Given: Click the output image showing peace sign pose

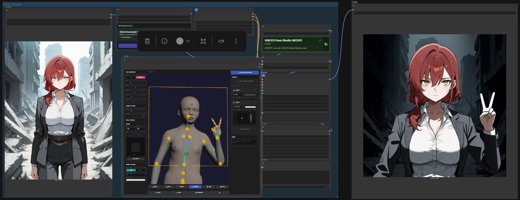Looking at the screenshot, I should coord(435,106).
